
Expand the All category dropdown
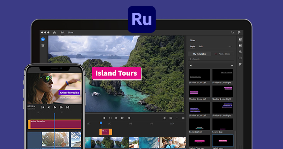click(x=211, y=66)
